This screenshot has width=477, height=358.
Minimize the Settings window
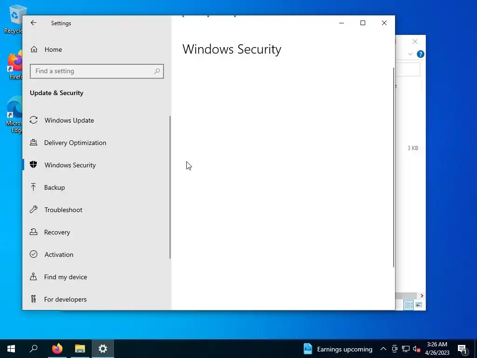tap(341, 23)
